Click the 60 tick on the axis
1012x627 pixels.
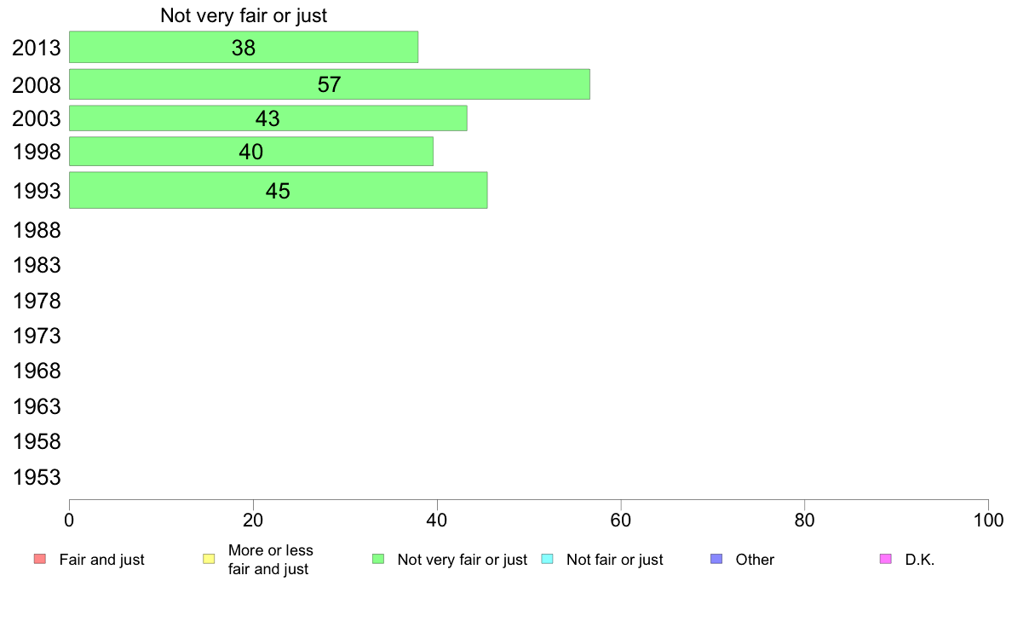pos(621,520)
